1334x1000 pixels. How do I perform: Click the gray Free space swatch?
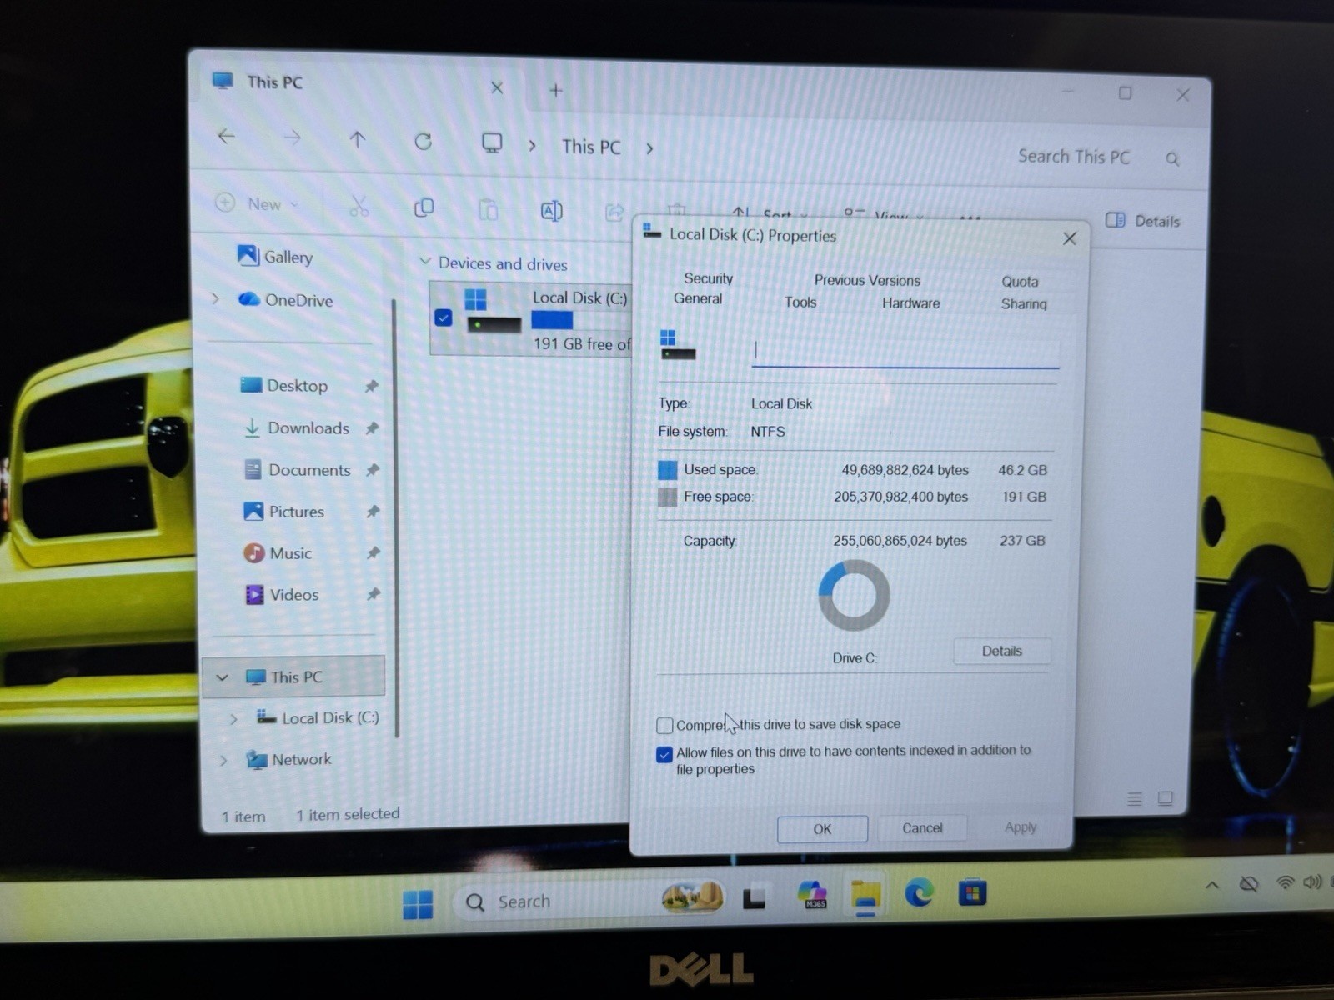tap(667, 497)
